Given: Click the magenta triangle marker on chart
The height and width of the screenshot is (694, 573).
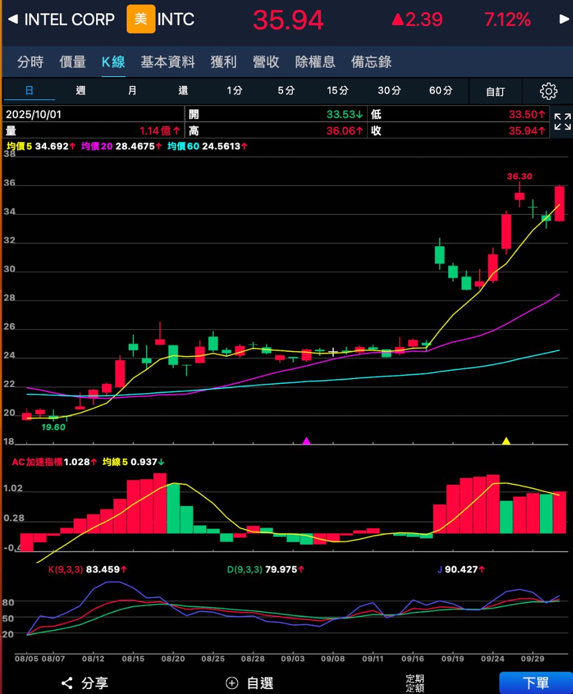Looking at the screenshot, I should [x=307, y=441].
